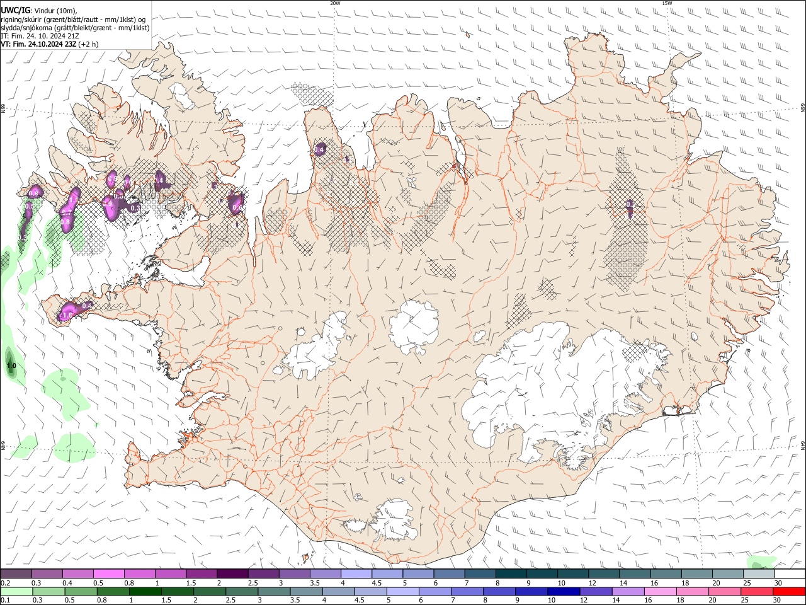Viewport: 806px width, 605px height.
Task: Click the 1.6 precipitation value label
Action: [67, 314]
